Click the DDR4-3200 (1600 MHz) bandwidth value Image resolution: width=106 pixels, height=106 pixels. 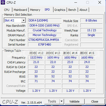tap(45, 25)
